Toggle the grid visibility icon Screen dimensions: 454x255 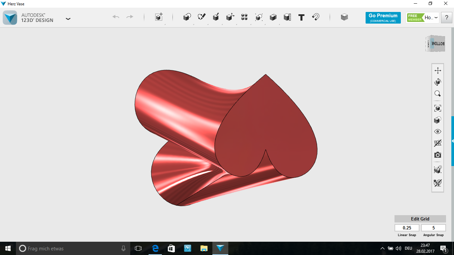(x=438, y=143)
